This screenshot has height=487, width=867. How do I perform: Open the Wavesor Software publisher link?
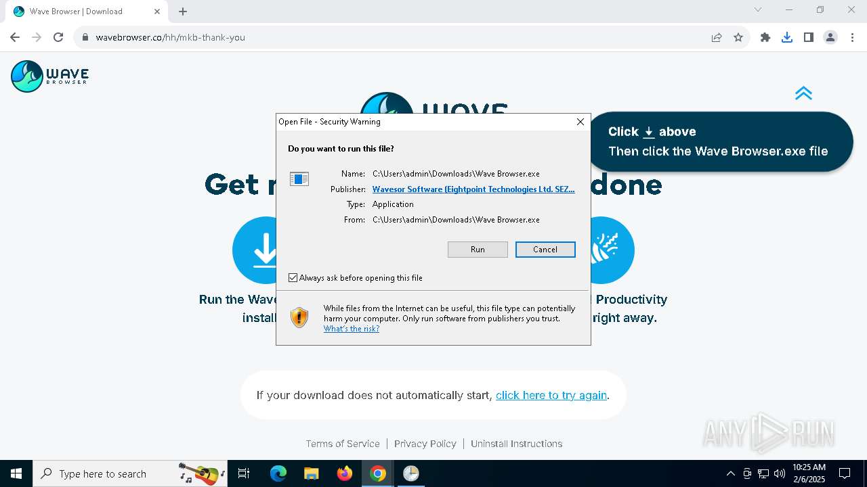(473, 189)
